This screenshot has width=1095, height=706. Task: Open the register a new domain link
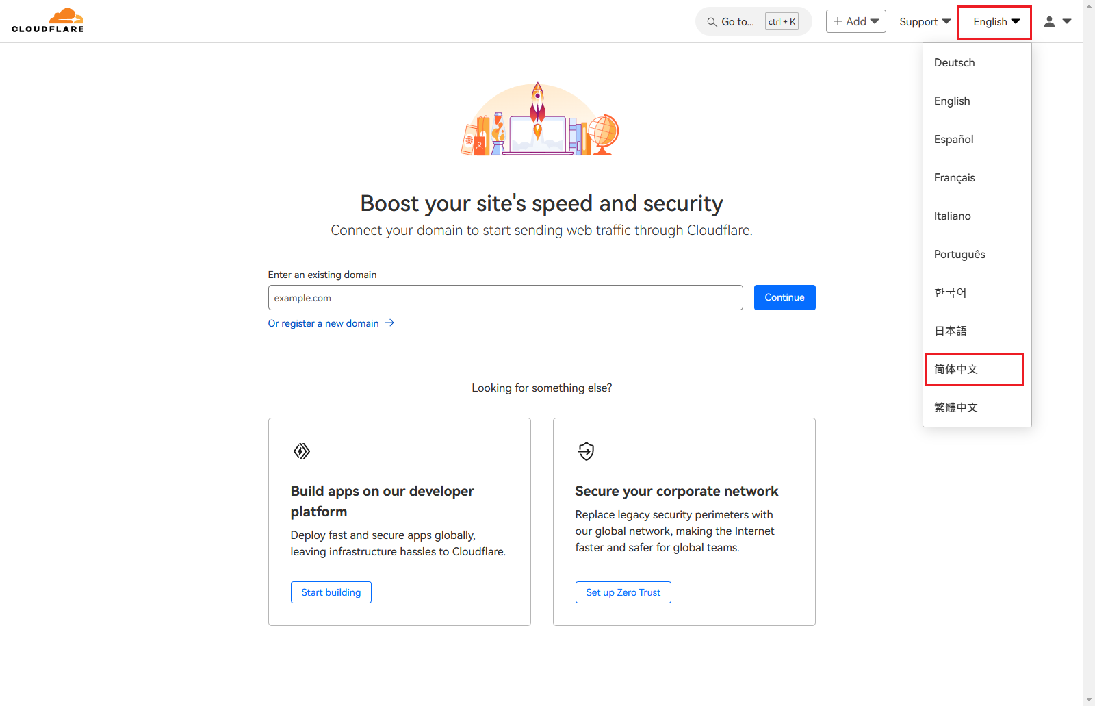[x=322, y=323]
